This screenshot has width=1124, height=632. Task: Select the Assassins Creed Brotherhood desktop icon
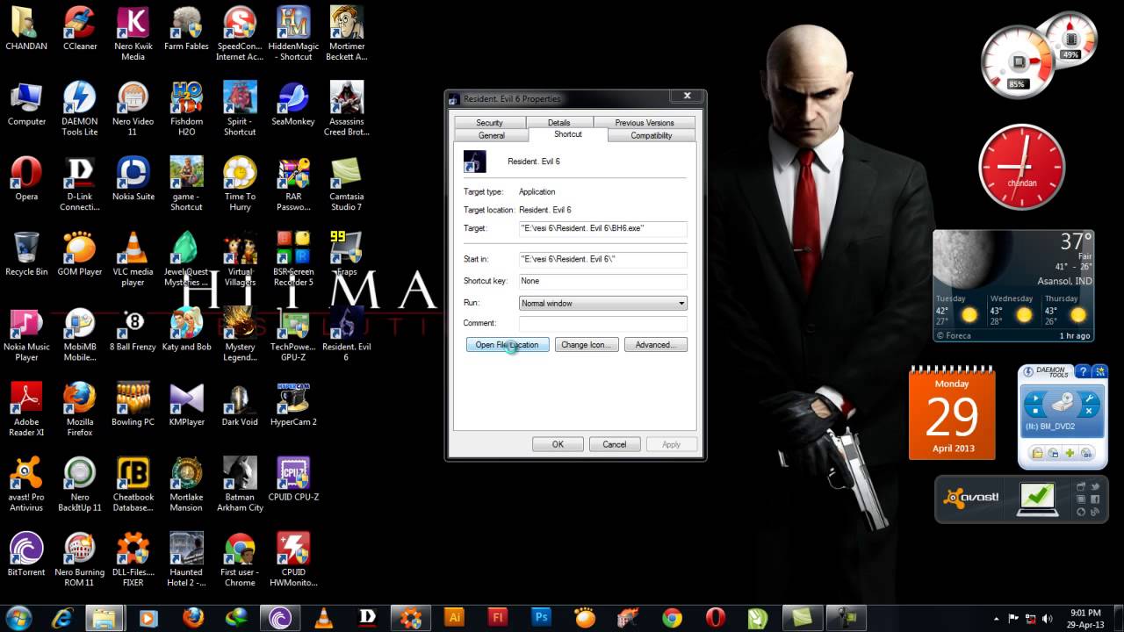346,109
